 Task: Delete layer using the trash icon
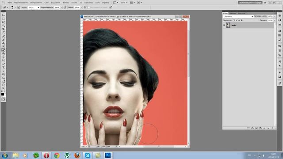coord(272,128)
